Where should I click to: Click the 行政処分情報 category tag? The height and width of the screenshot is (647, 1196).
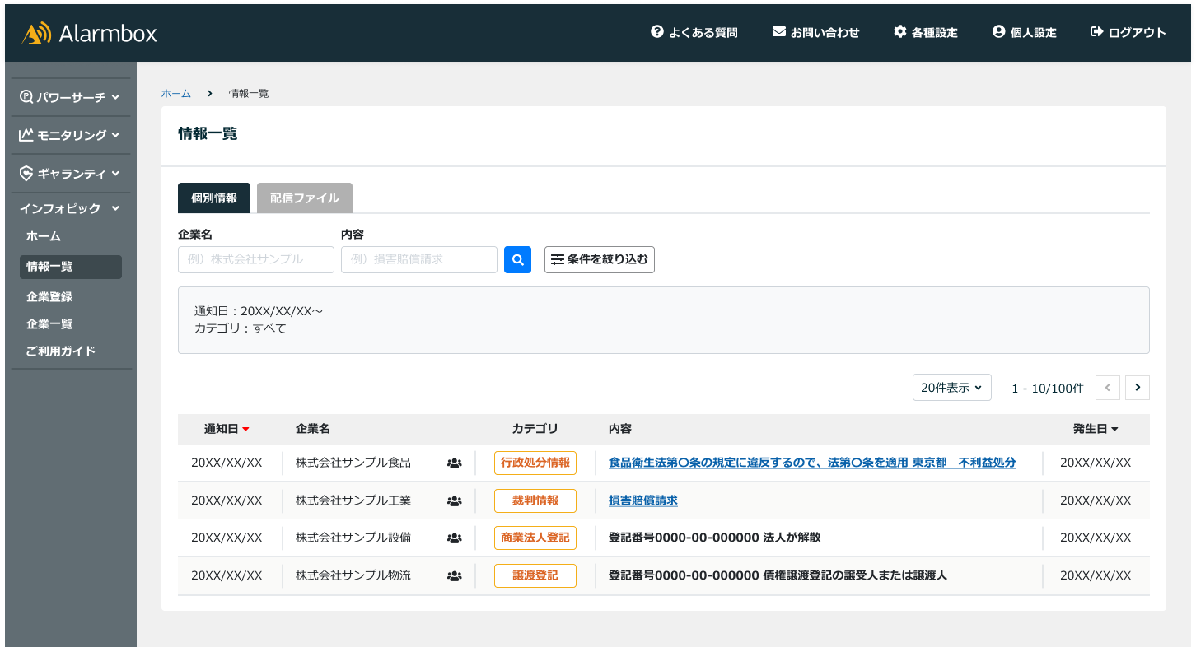535,463
